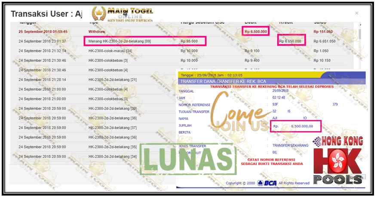
Task: Select the Menang HK-2300-2d-2d-belakang [09] entry
Action: click(120, 41)
